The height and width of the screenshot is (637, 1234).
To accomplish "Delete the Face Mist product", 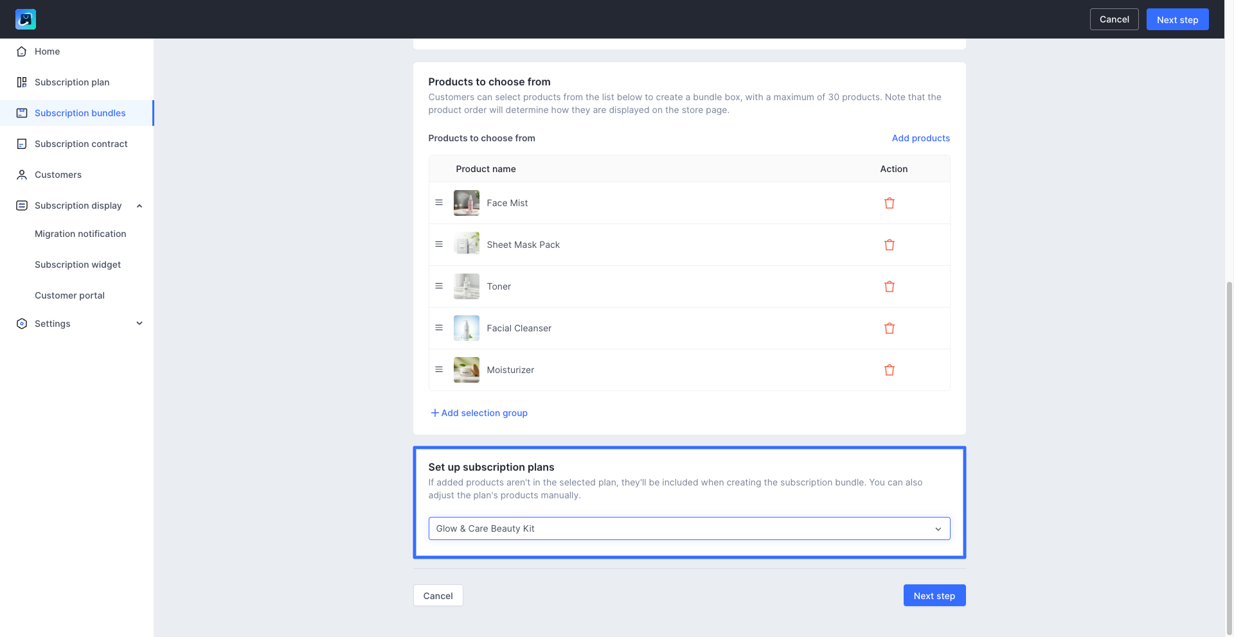I will point(890,203).
